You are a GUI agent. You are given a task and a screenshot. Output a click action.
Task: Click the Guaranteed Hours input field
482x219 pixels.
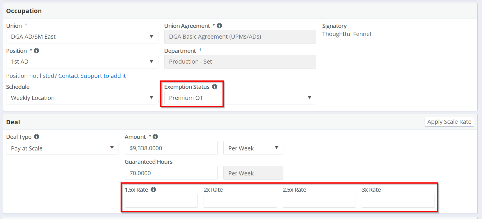[171, 173]
